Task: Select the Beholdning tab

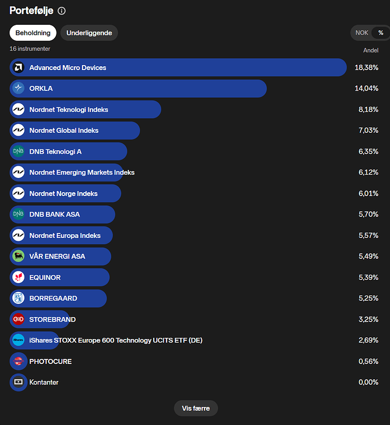Action: (33, 33)
